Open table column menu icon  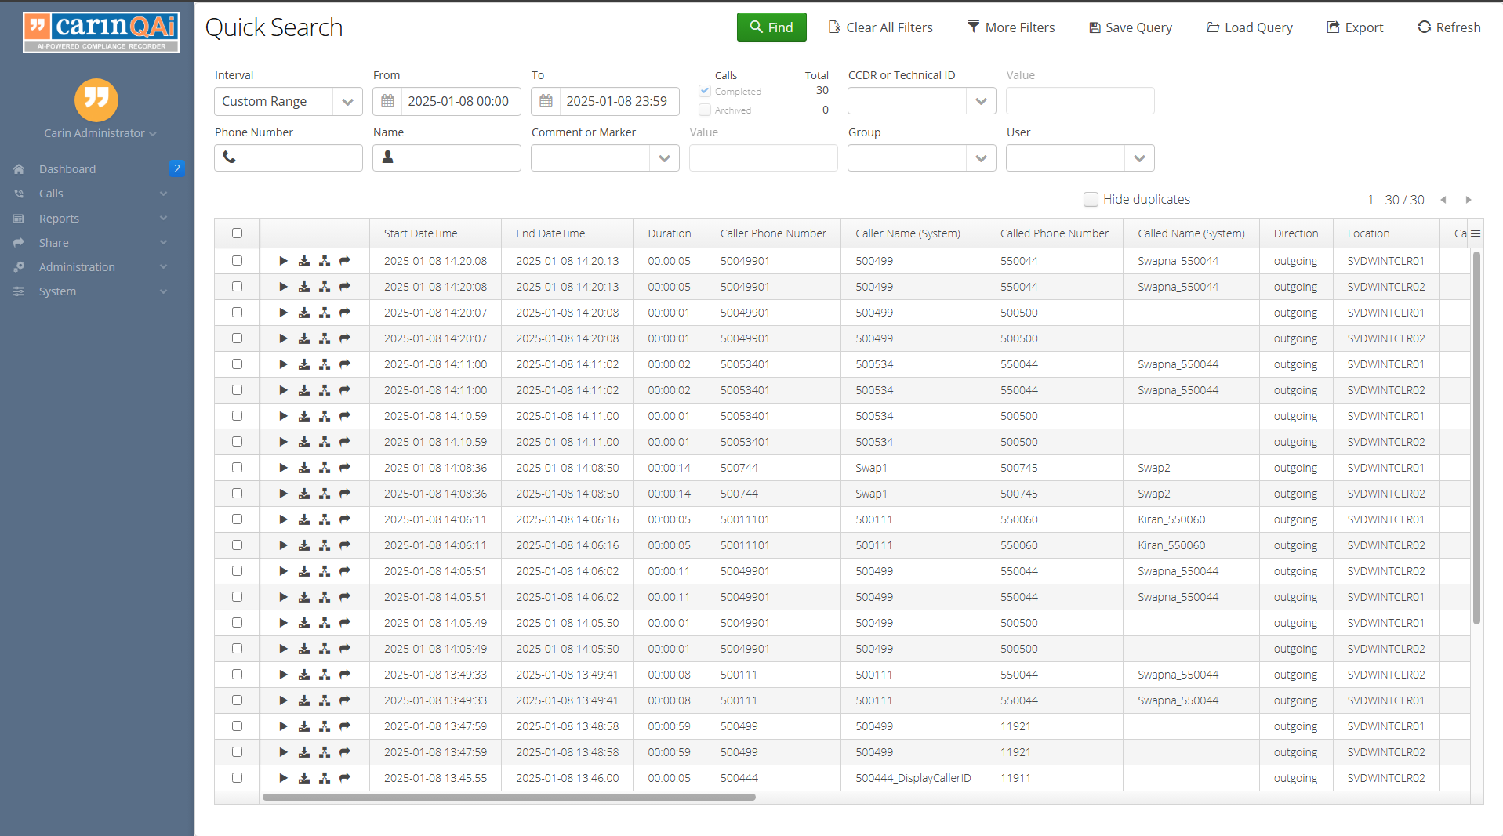pyautogui.click(x=1476, y=233)
